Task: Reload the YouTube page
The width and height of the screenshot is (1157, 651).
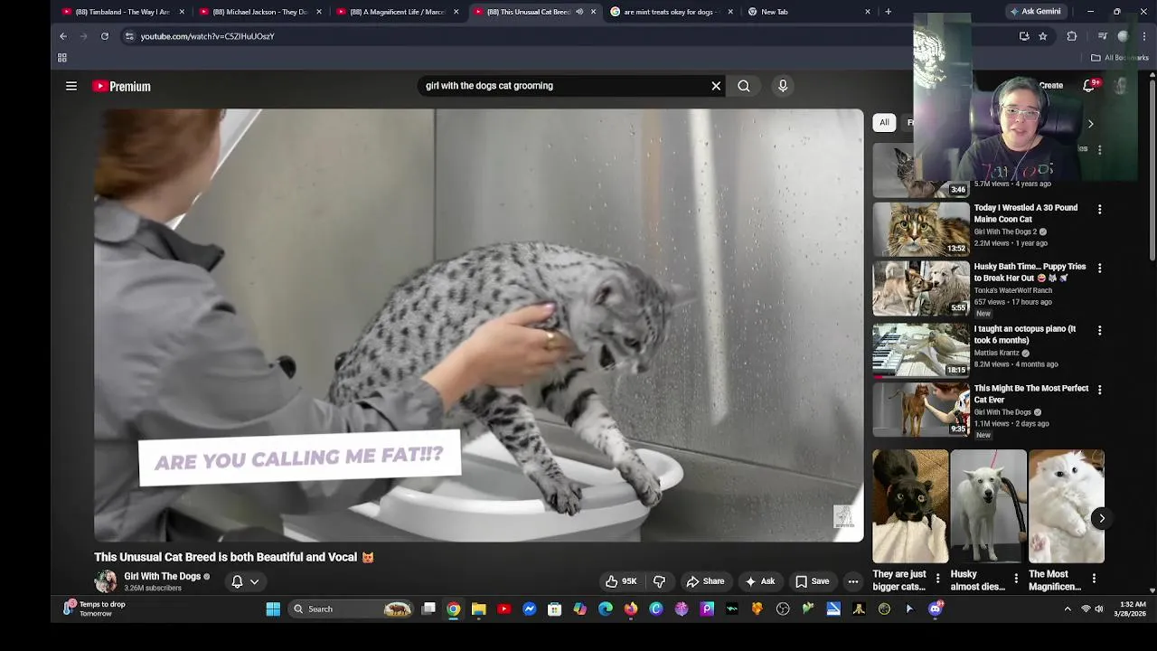Action: [105, 36]
